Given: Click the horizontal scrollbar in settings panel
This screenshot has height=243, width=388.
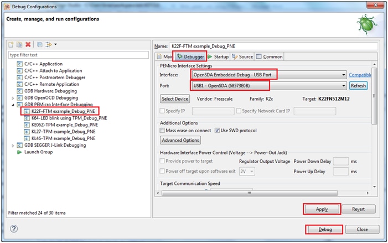Looking at the screenshot, I should tap(250, 193).
